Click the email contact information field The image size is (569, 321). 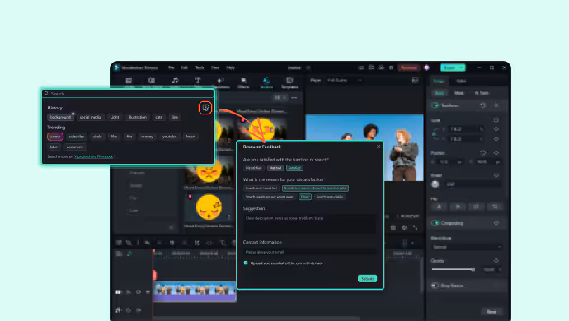tap(309, 252)
